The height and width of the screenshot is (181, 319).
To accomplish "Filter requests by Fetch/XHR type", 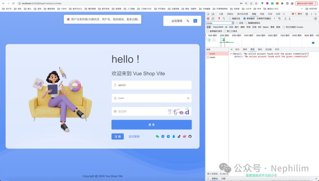I will click(218, 27).
